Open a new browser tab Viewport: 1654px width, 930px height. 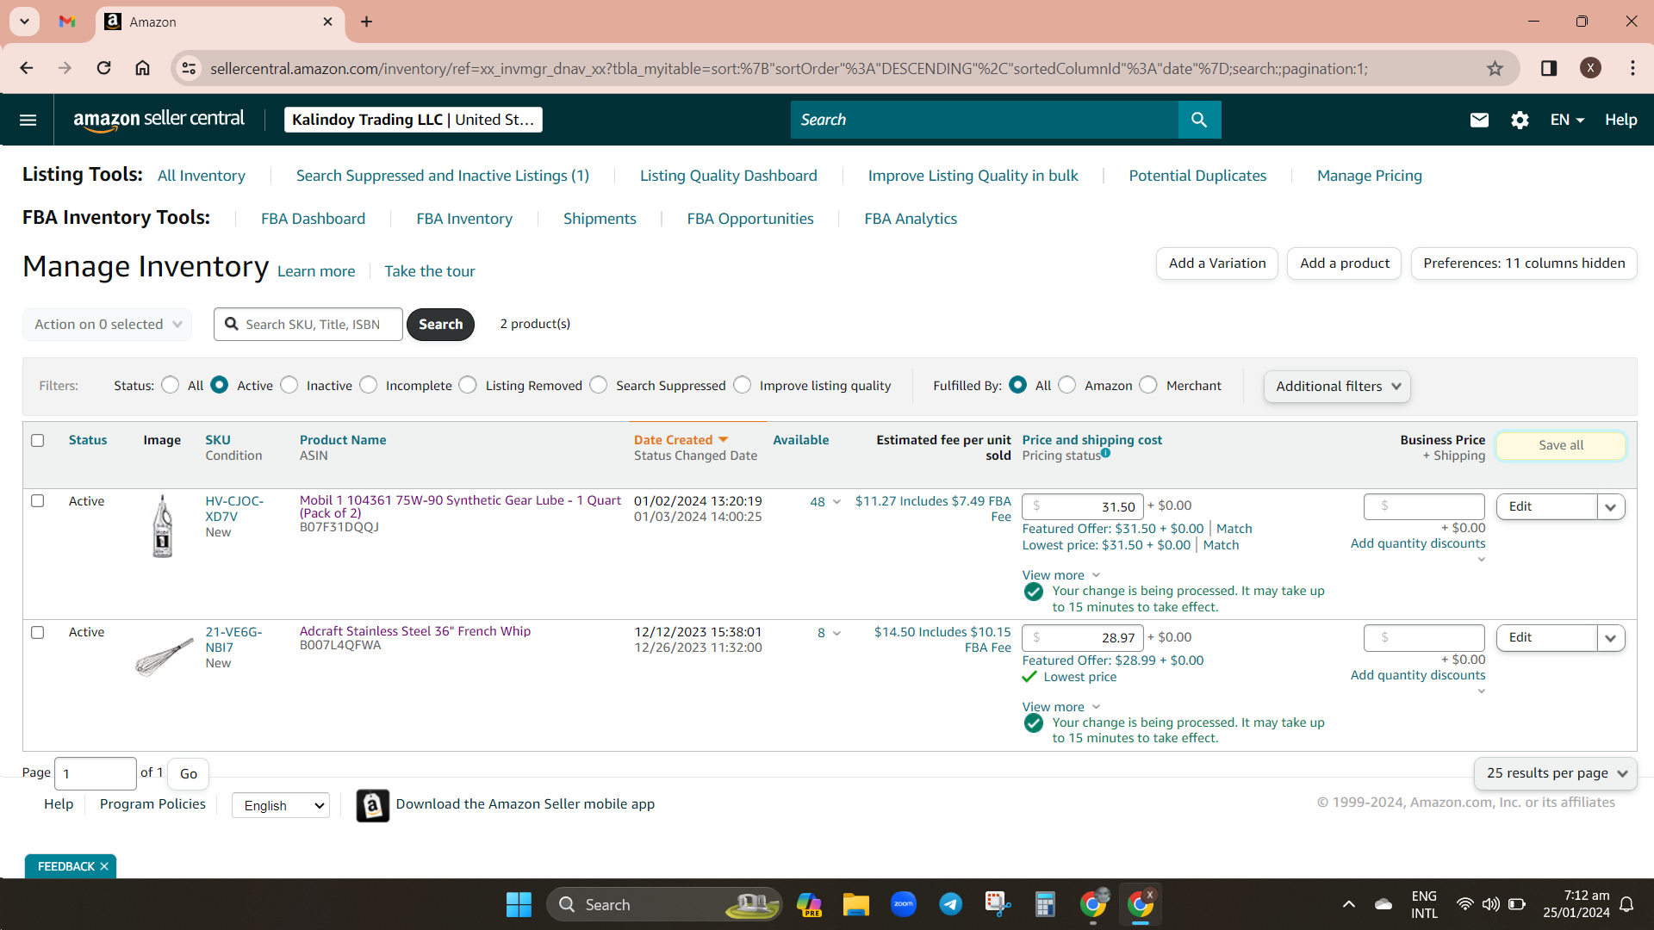point(366,22)
